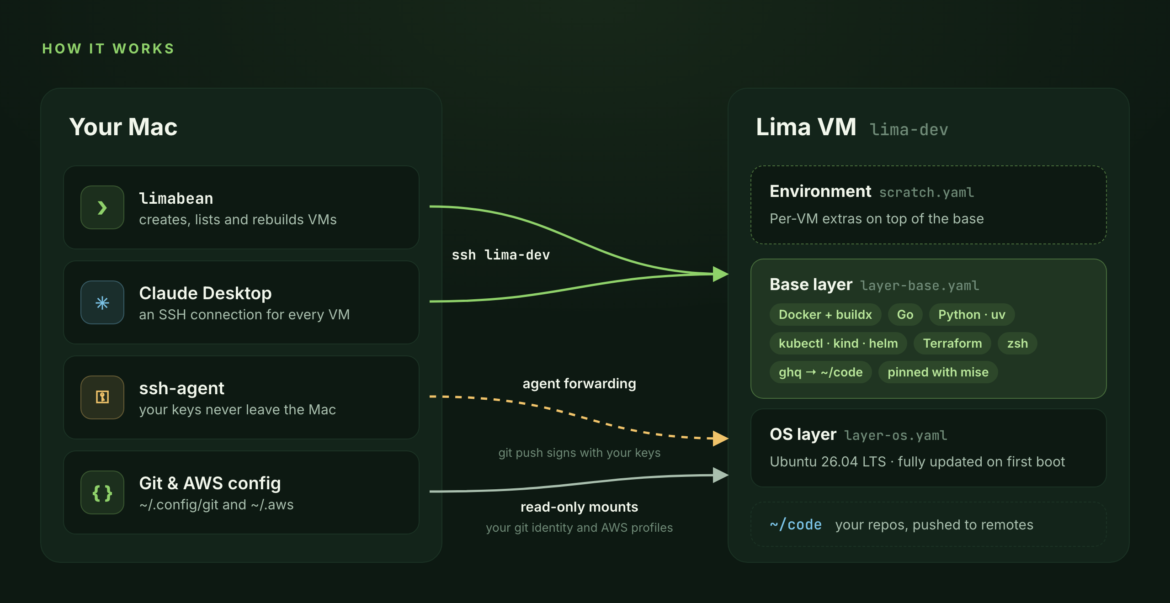Image resolution: width=1170 pixels, height=603 pixels.
Task: Click the 'HOW IT WORKS' heading
Action: coord(108,48)
